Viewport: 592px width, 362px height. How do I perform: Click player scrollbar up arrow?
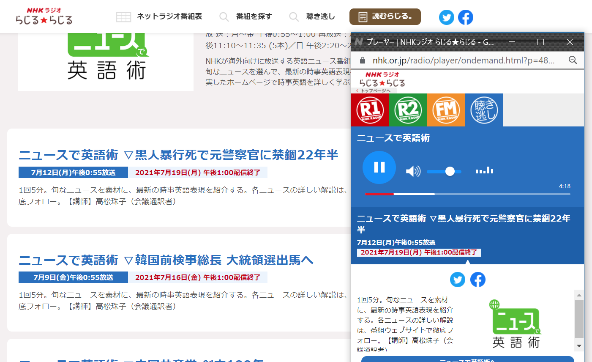[x=579, y=295]
